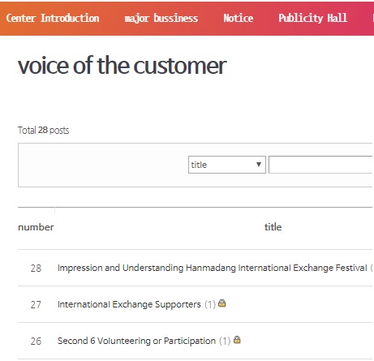Click the voice of the customer heading
This screenshot has width=374, height=361.
pyautogui.click(x=123, y=66)
